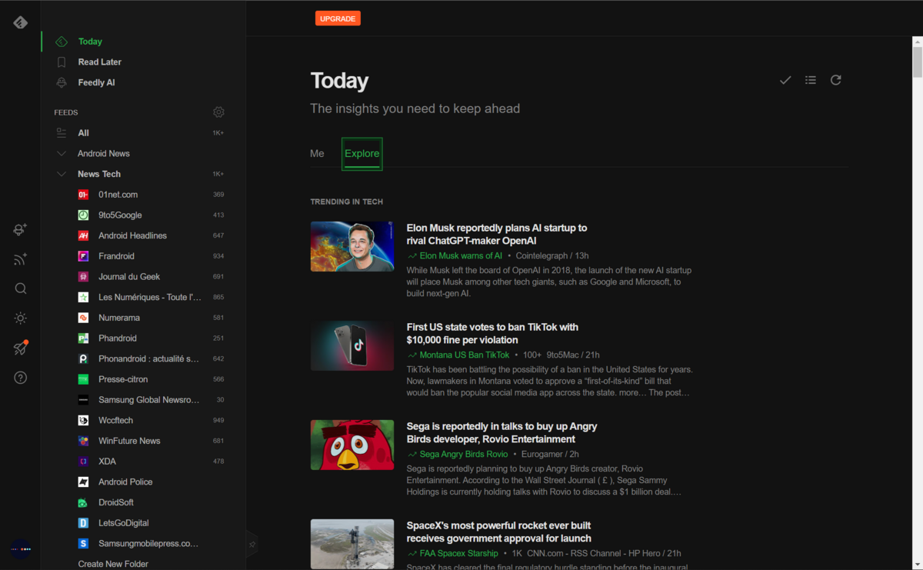Image resolution: width=923 pixels, height=570 pixels.
Task: Open Elon Musk AI startup article title
Action: click(x=497, y=235)
